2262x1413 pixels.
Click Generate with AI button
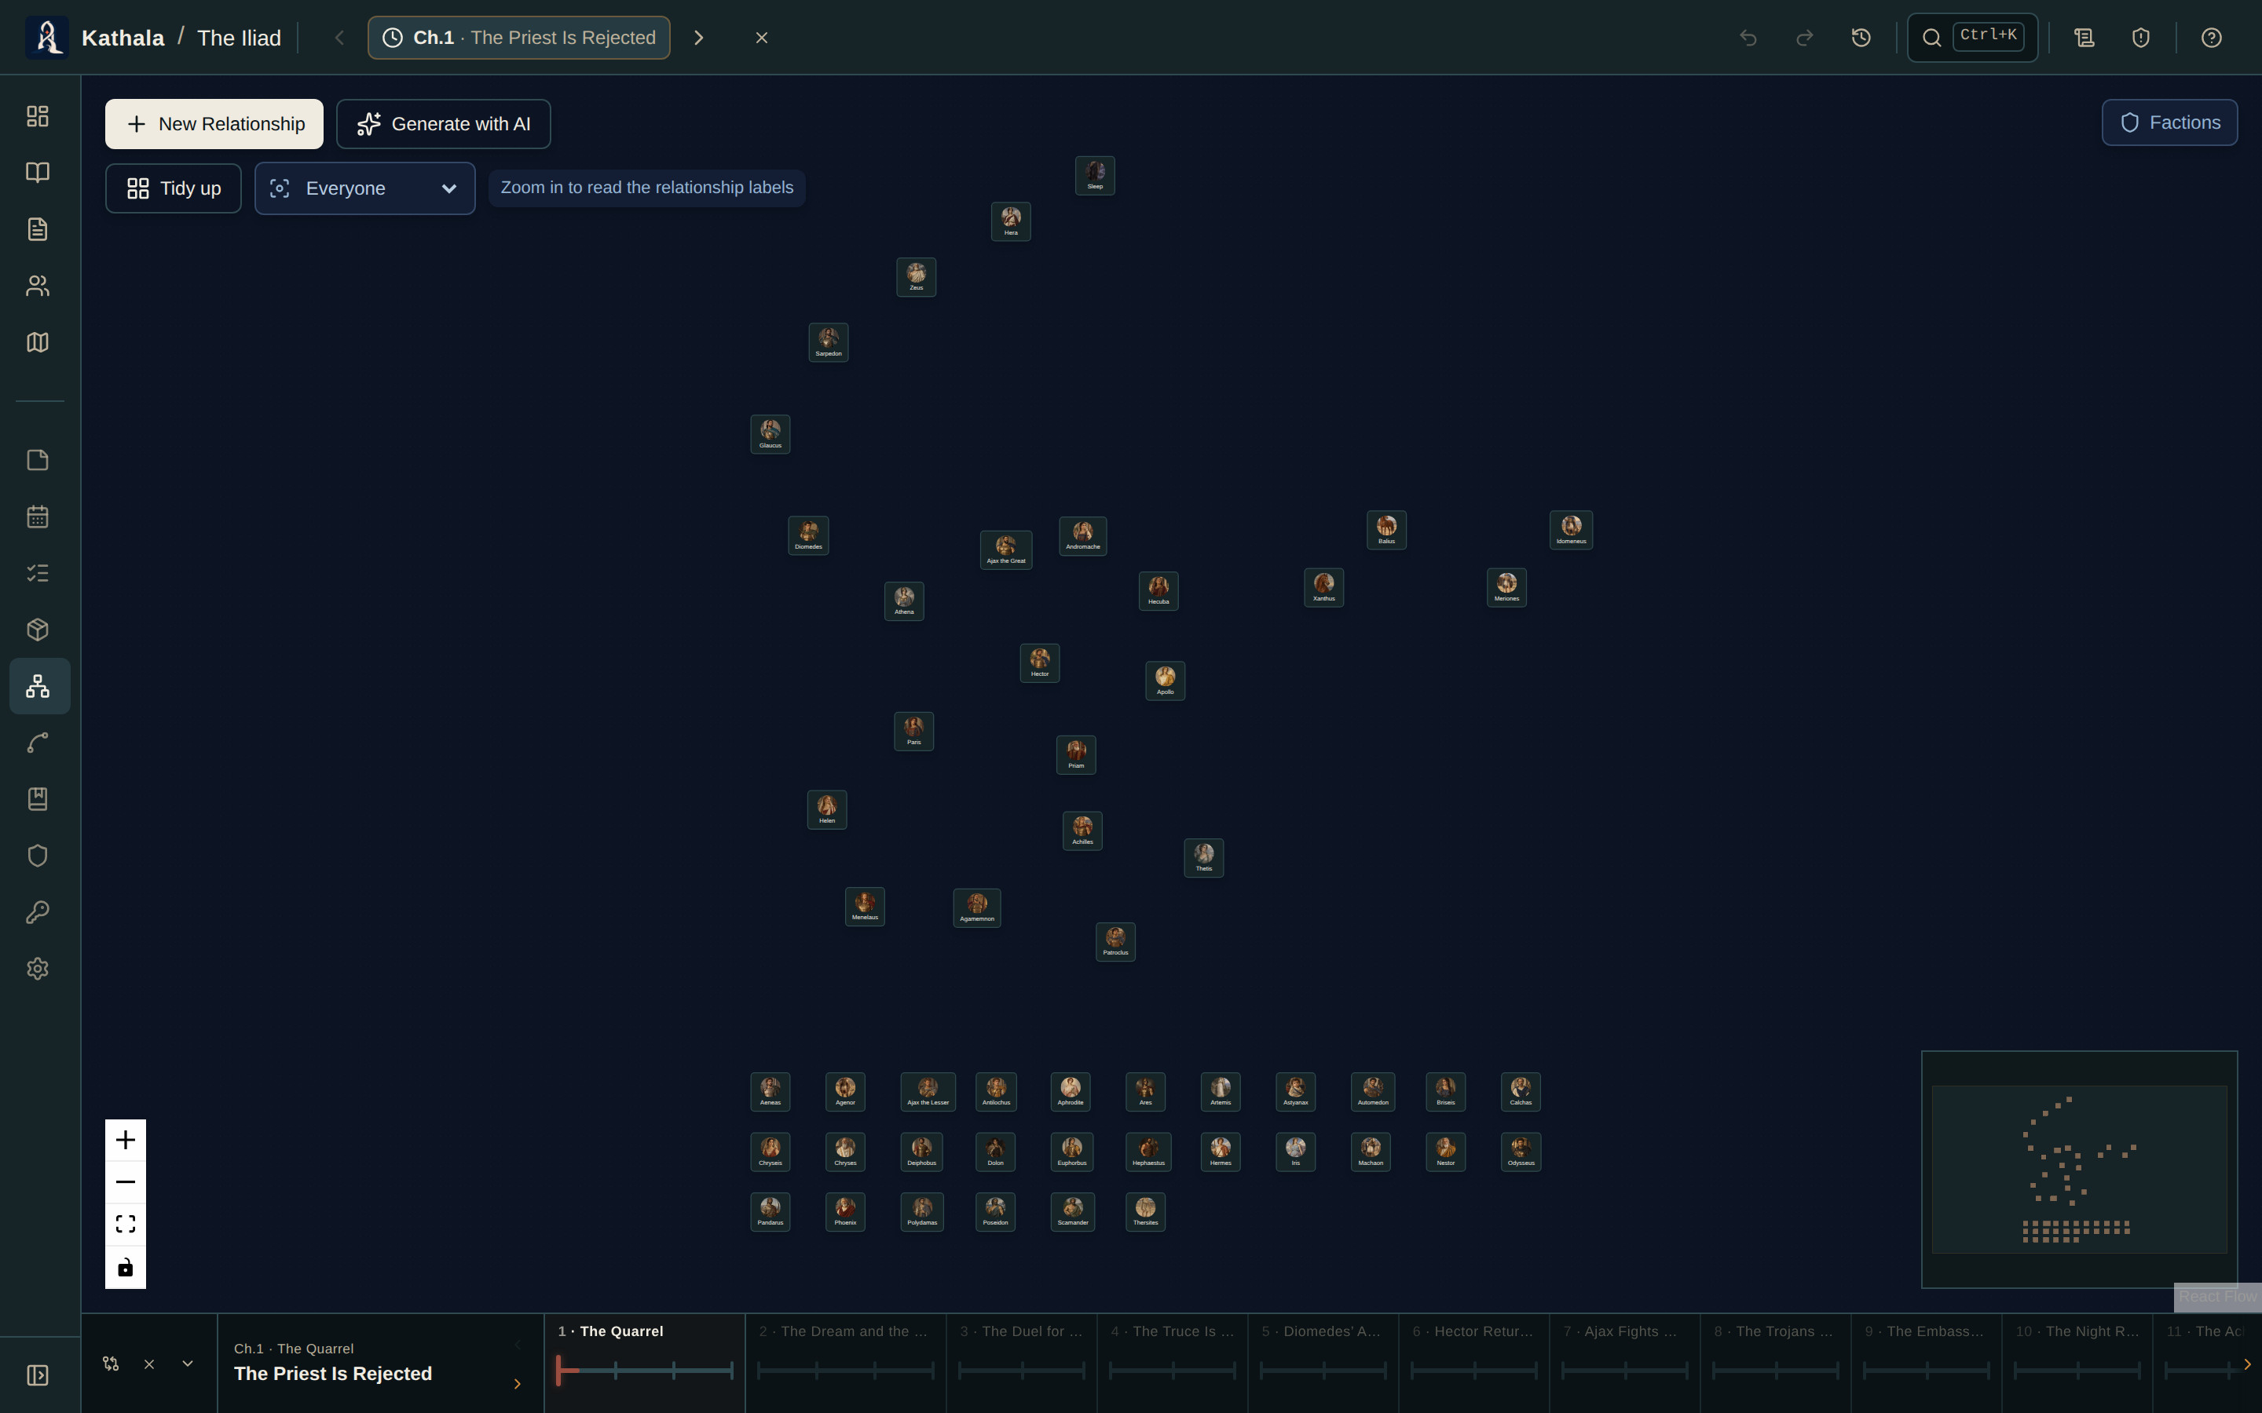point(443,124)
